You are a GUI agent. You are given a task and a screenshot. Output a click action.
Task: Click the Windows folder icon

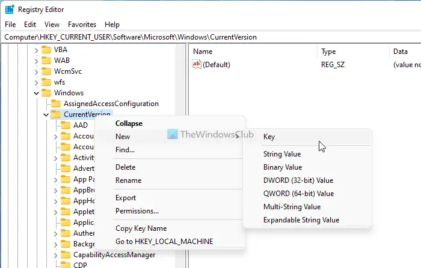tap(46, 93)
